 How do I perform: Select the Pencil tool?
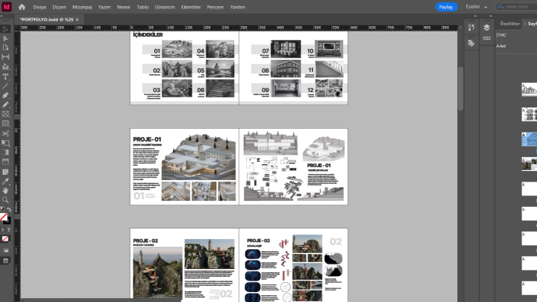point(5,105)
